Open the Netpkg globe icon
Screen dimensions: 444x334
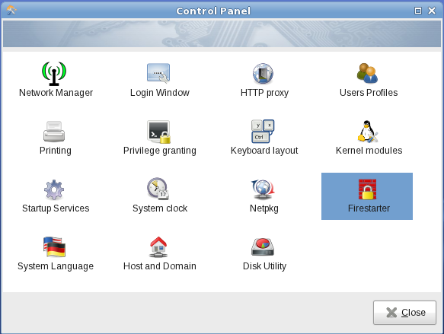[x=263, y=189]
